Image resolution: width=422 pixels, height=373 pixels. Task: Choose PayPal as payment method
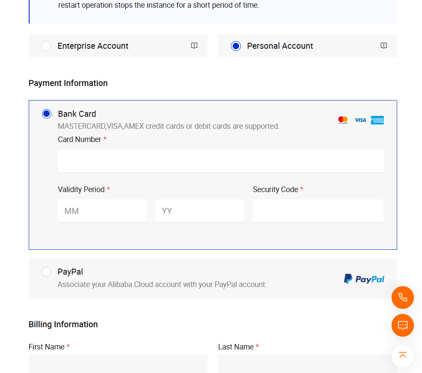click(x=46, y=272)
